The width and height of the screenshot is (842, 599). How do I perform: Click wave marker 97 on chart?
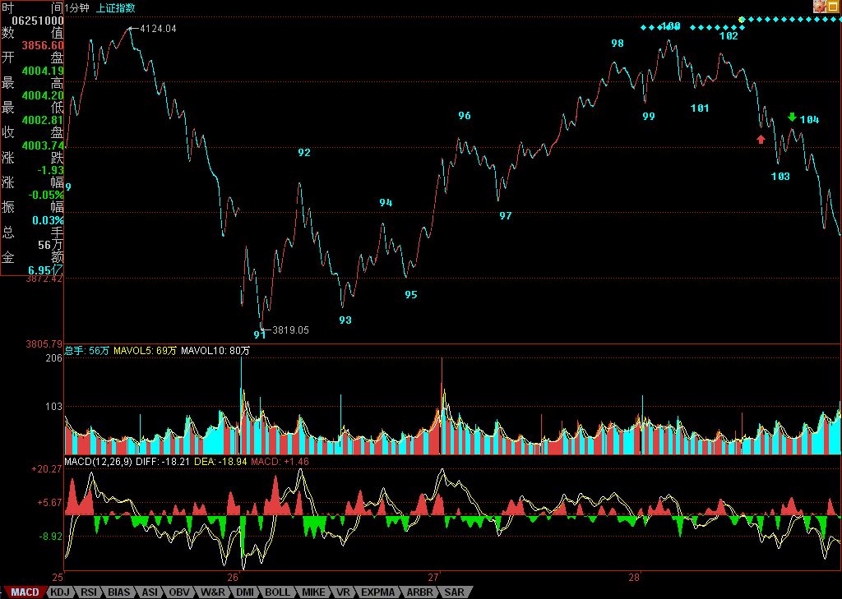(x=506, y=216)
